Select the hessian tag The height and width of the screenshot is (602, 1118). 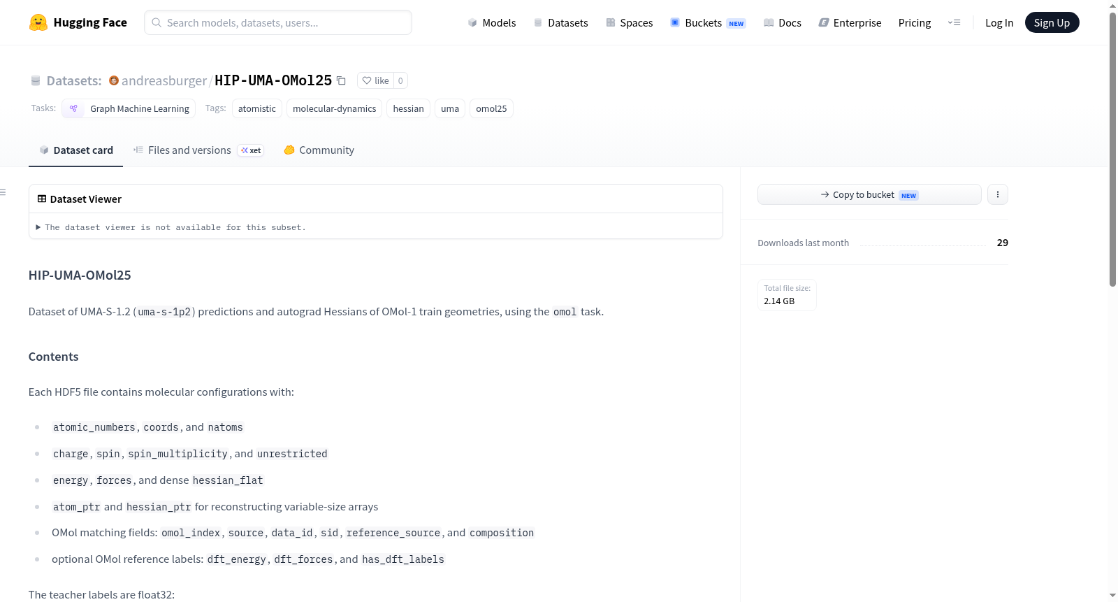409,108
